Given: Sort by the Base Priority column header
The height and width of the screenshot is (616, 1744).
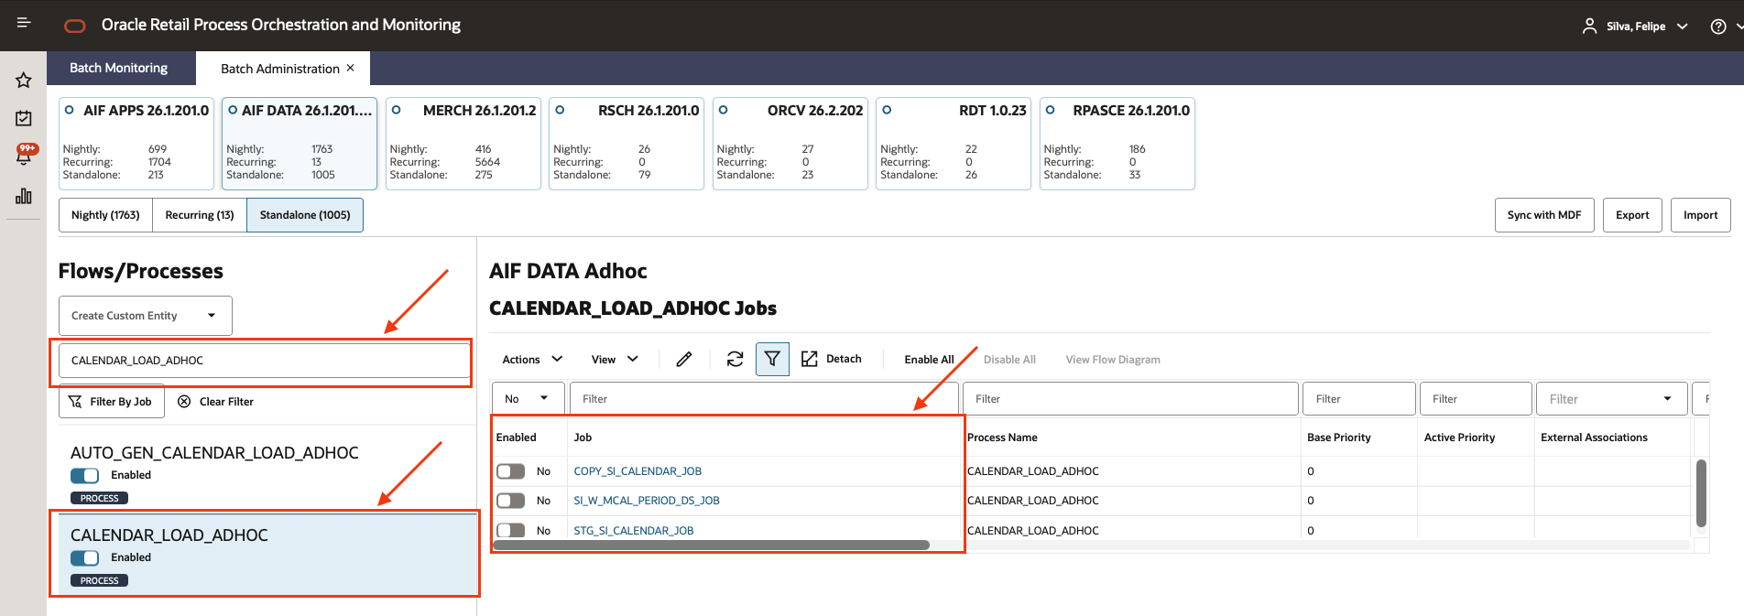Looking at the screenshot, I should click(1339, 438).
